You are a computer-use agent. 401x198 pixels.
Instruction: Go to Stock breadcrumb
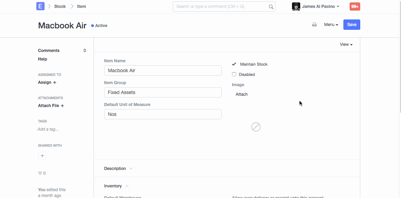point(60,6)
